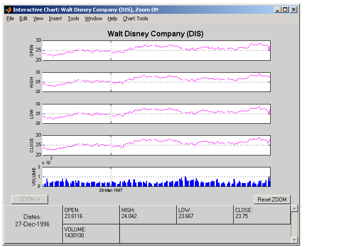The height and width of the screenshot is (247, 340).
Task: Click the Dates: label
Action: coord(32,217)
